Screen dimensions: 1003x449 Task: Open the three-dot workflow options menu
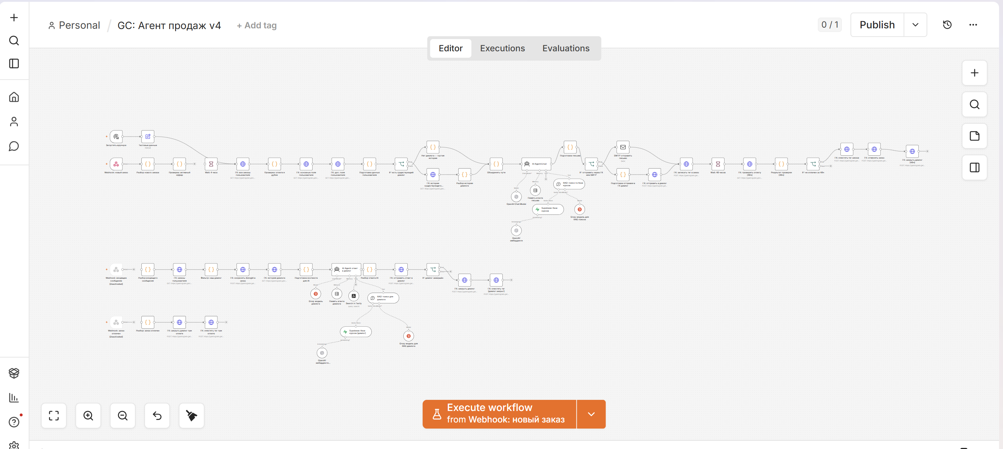(x=973, y=25)
